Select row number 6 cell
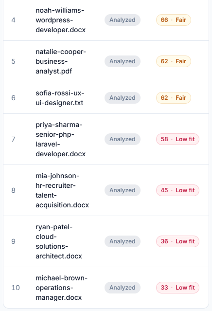Viewport: 212px width, 311px height. click(13, 98)
